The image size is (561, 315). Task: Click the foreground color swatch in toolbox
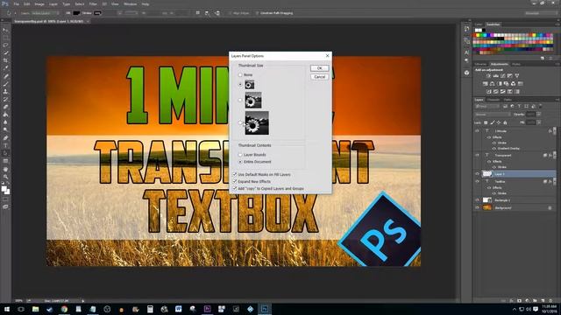(4, 189)
